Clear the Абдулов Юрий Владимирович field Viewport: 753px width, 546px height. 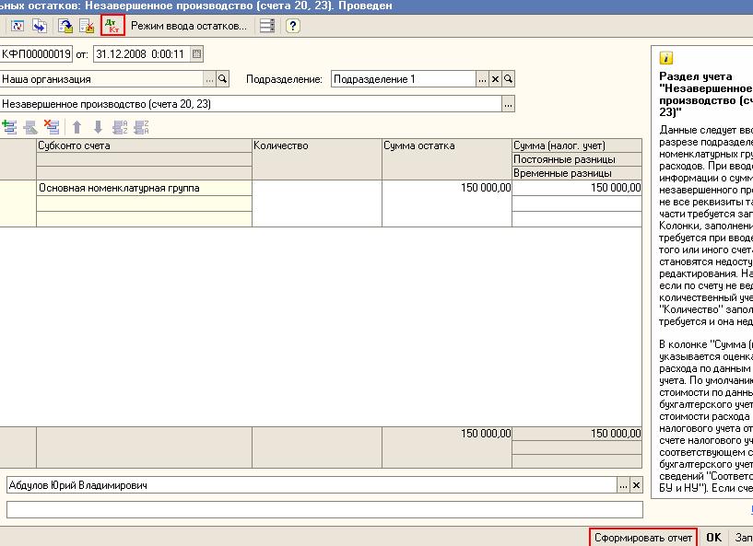(636, 485)
